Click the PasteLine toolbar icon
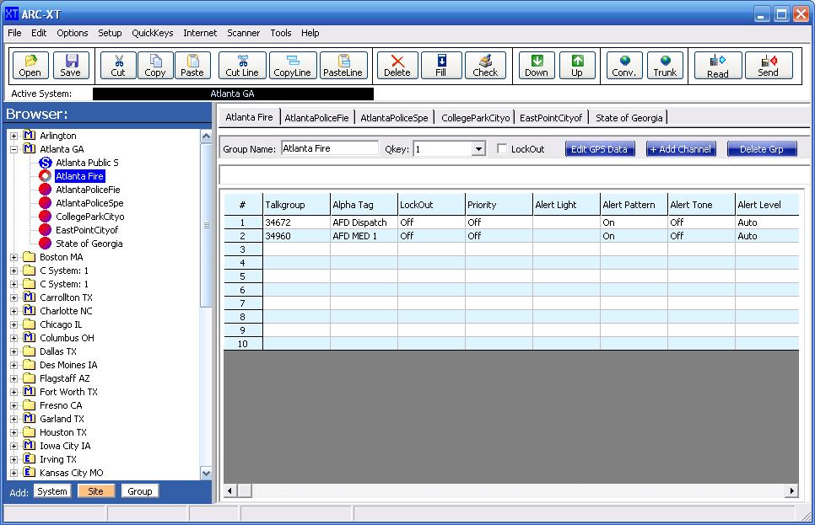Viewport: 815px width, 525px height. click(343, 66)
